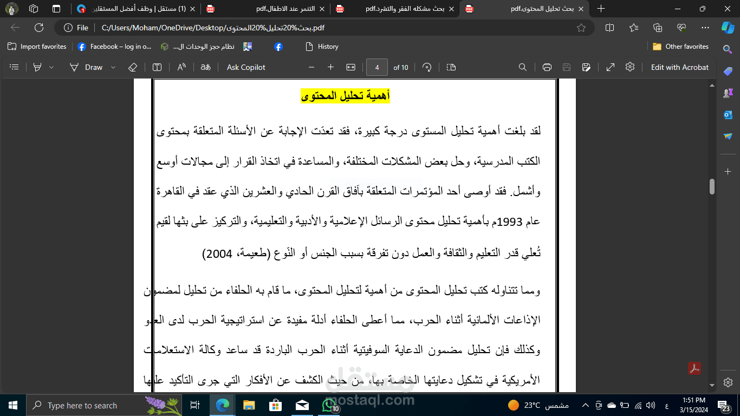Open sidebar settings gear at bottom

728,382
